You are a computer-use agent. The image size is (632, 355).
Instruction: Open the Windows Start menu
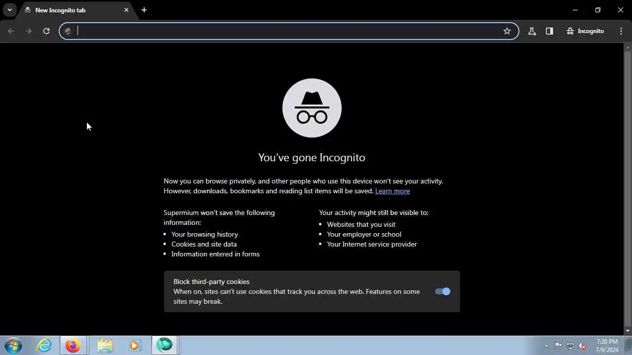[13, 345]
